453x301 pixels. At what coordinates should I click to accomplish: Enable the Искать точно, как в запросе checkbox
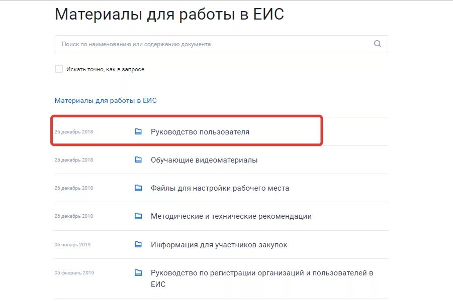[x=59, y=69]
